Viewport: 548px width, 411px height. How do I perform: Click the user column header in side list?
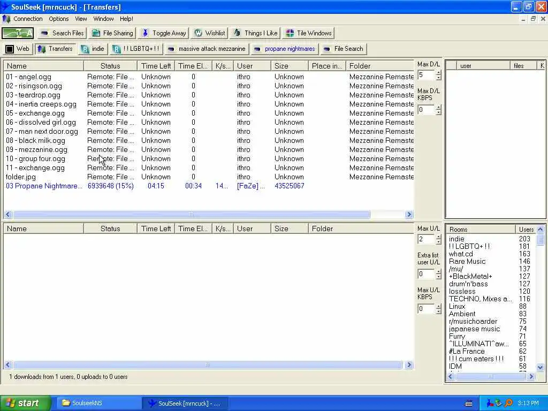pyautogui.click(x=483, y=66)
